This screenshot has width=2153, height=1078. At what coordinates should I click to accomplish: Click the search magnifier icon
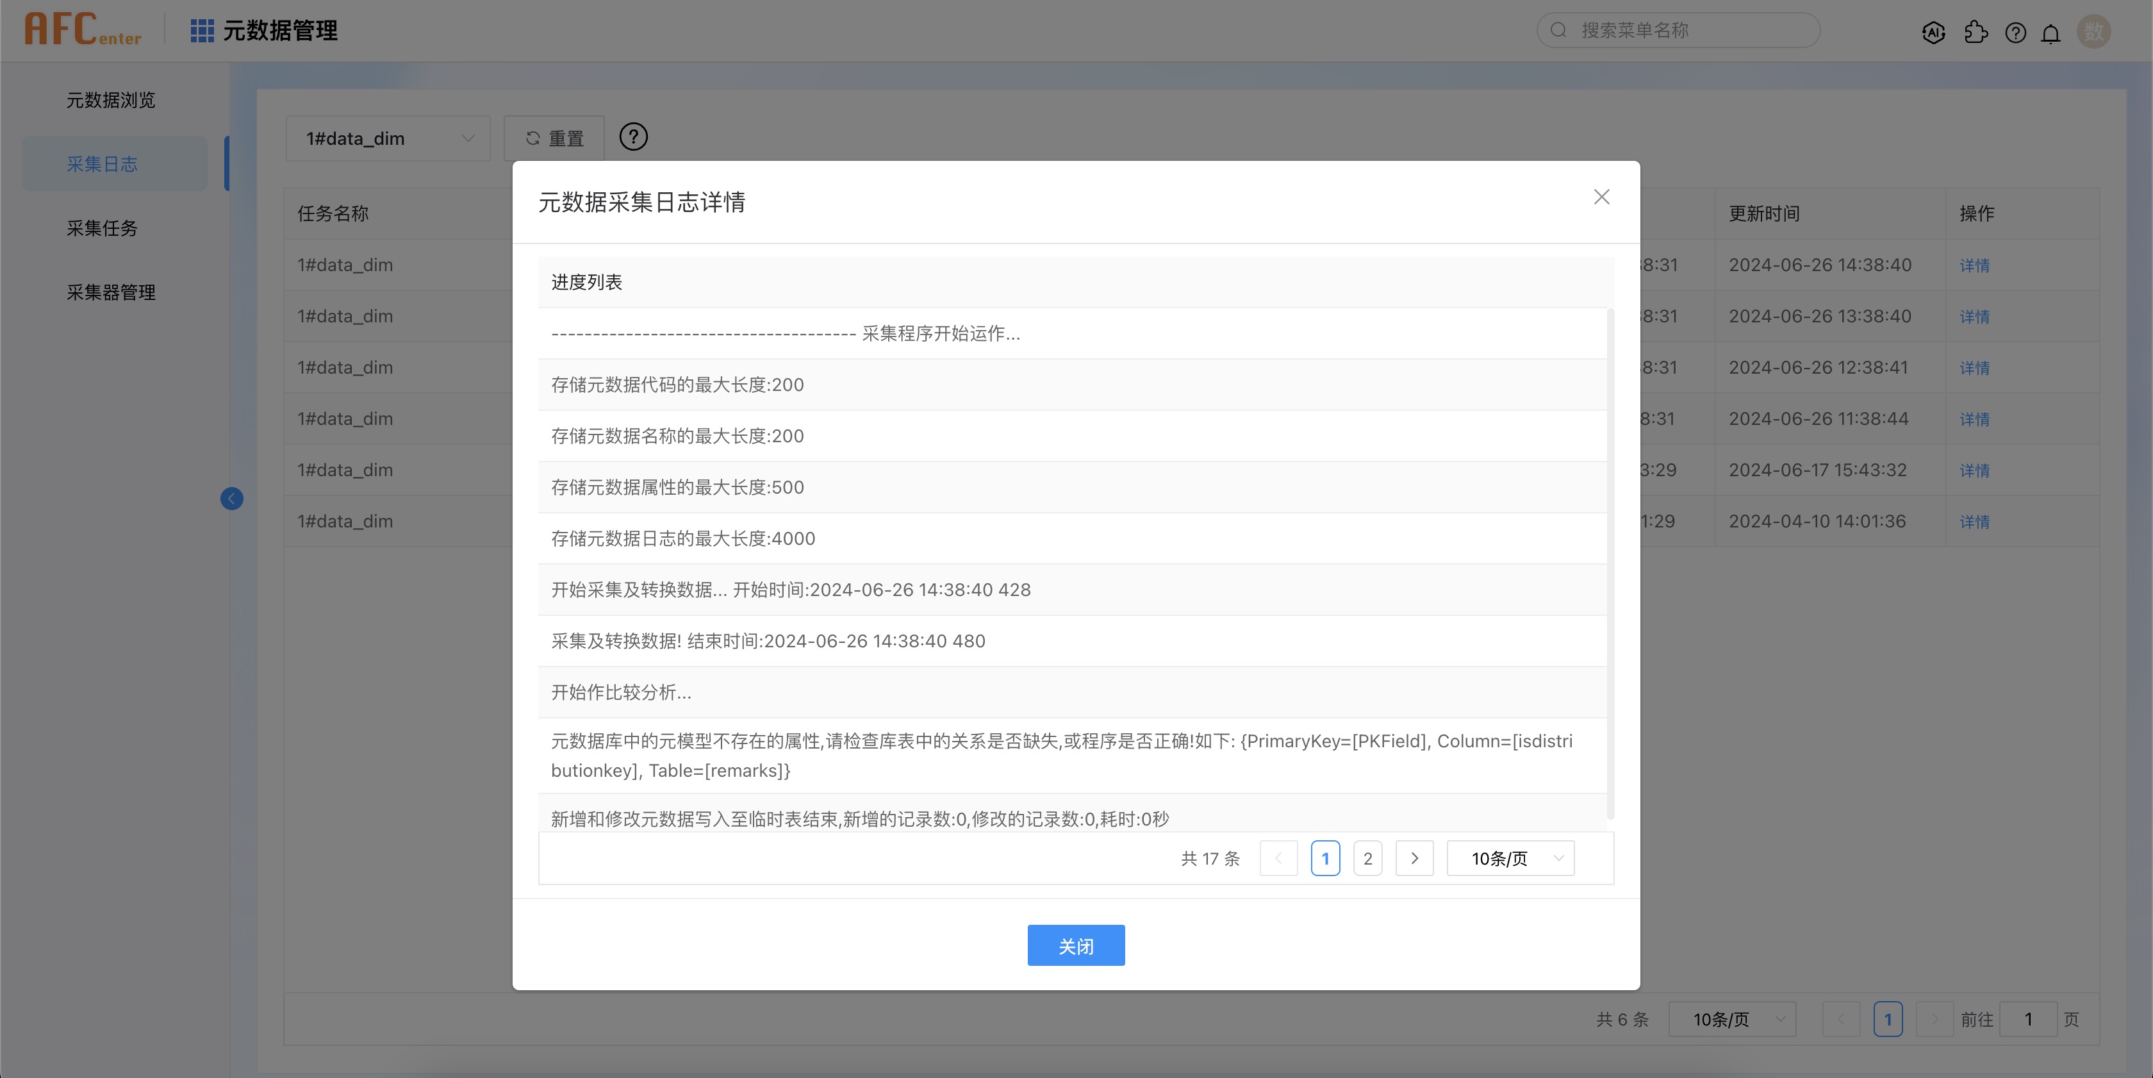(x=1558, y=30)
